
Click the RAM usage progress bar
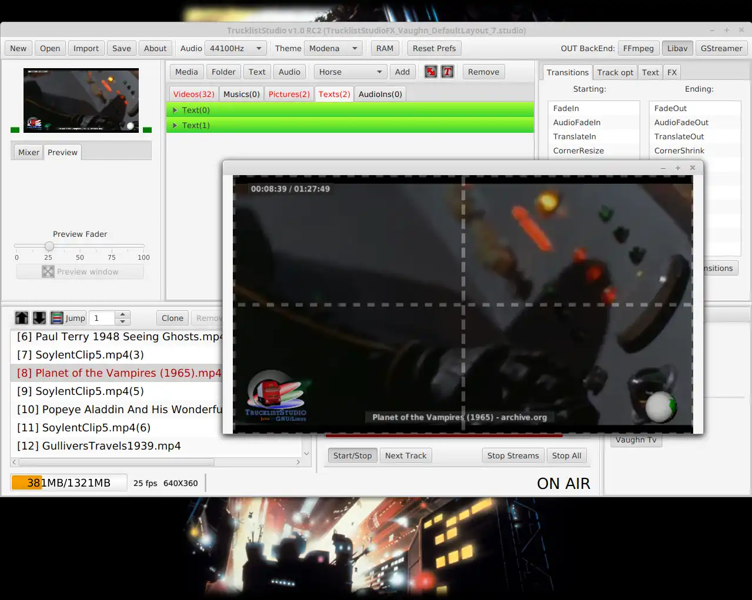pyautogui.click(x=69, y=483)
